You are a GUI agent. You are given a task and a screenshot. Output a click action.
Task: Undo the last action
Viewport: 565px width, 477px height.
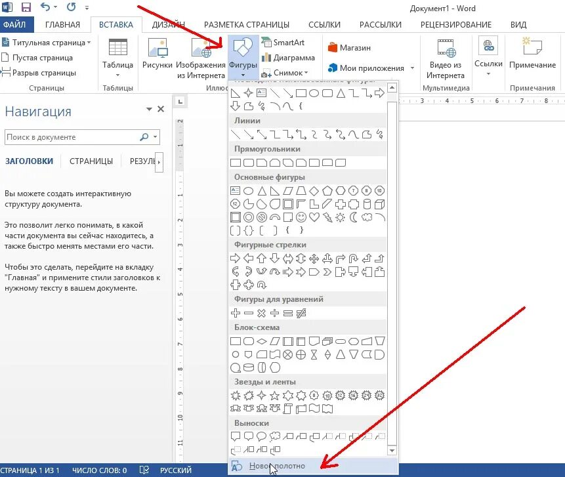(x=45, y=7)
